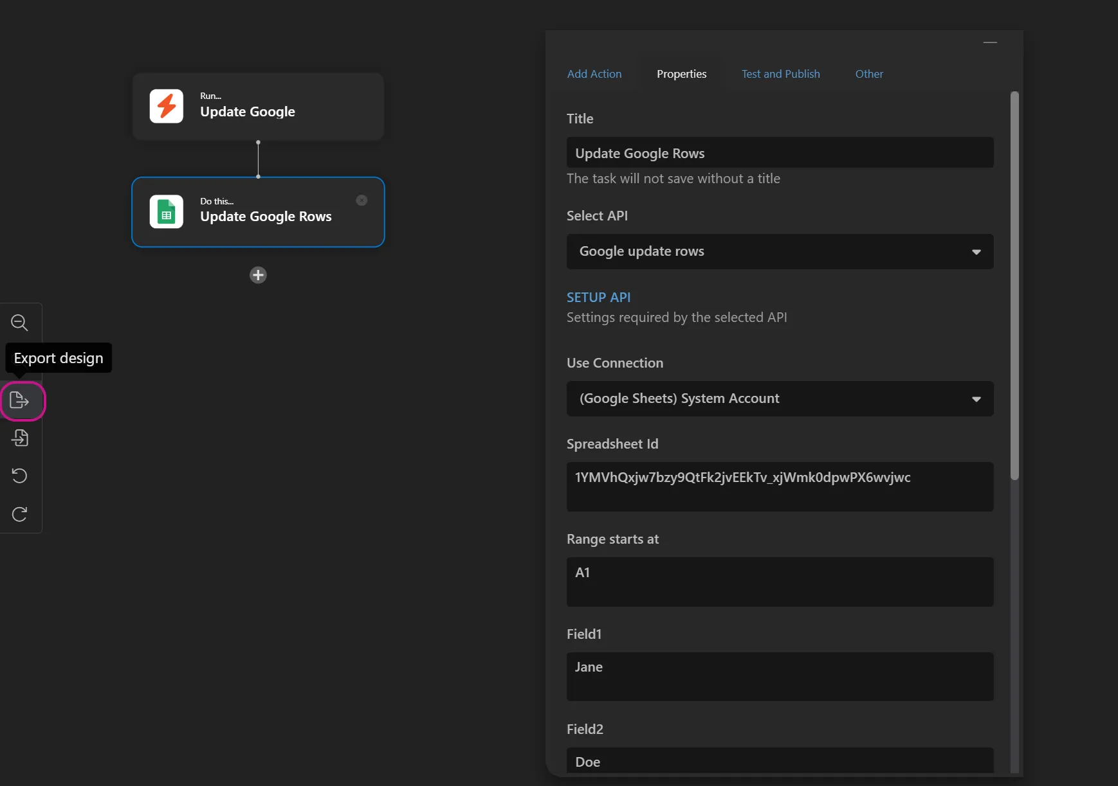Open the Select API dropdown
The width and height of the screenshot is (1118, 786).
[x=780, y=251]
